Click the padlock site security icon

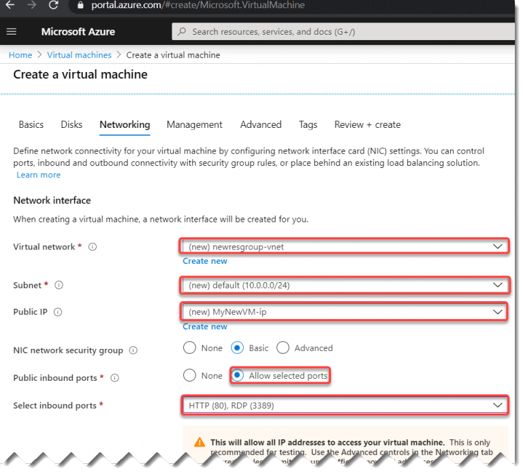pyautogui.click(x=80, y=5)
